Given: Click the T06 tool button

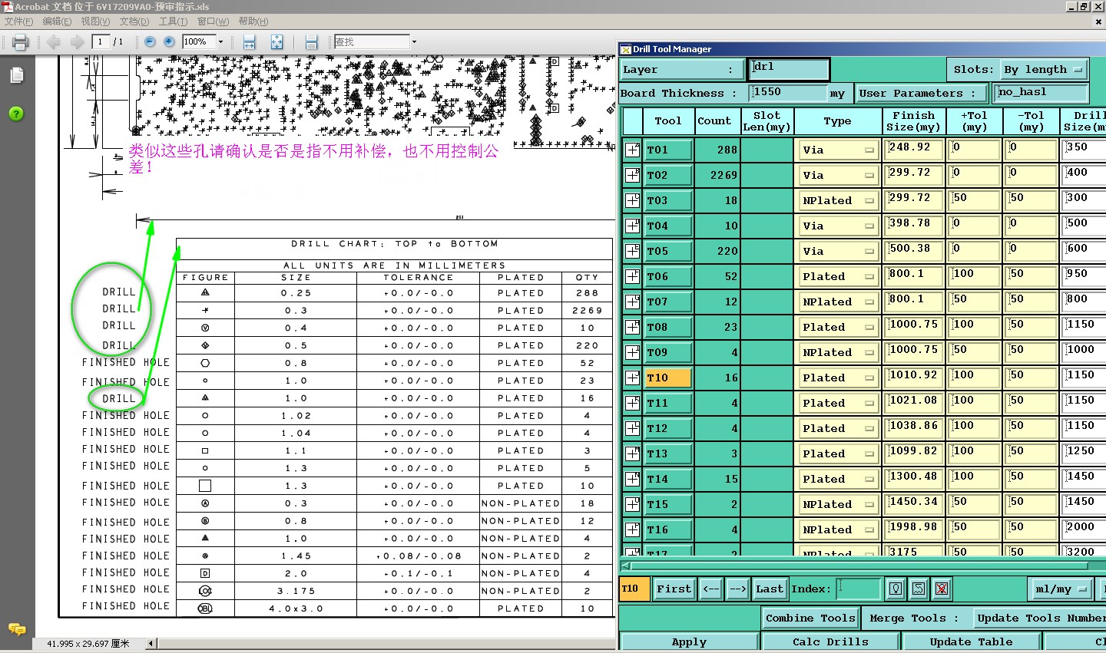Looking at the screenshot, I should pos(668,276).
